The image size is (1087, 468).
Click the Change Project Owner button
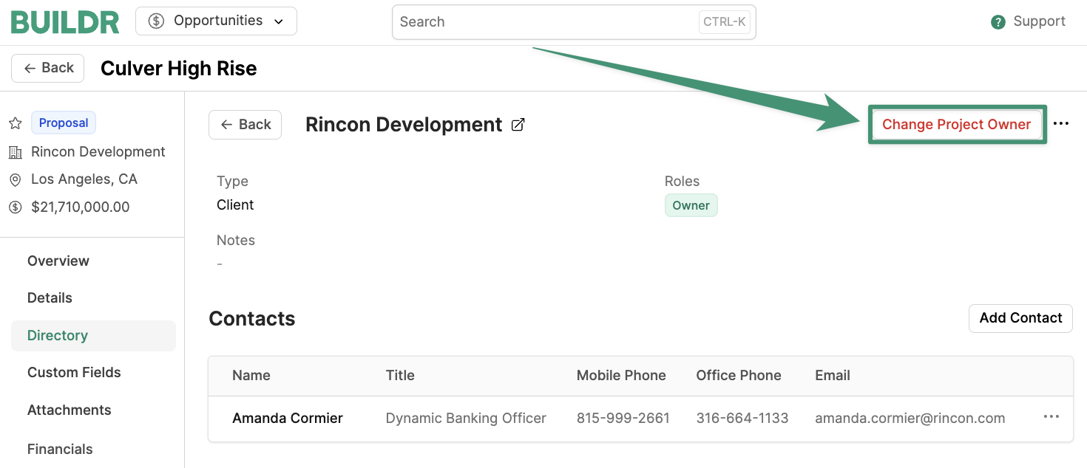point(957,124)
